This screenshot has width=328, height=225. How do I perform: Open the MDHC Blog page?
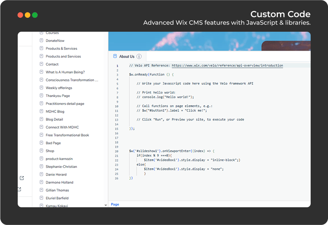(x=55, y=111)
